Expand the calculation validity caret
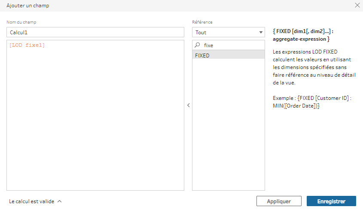 pos(60,201)
